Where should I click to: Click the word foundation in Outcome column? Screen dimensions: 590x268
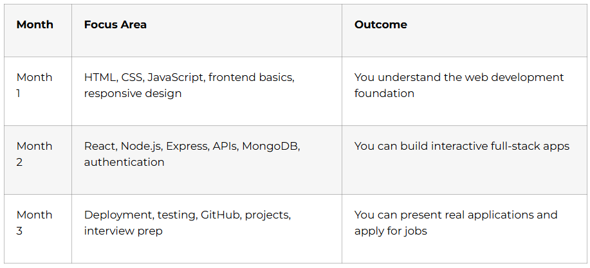384,93
